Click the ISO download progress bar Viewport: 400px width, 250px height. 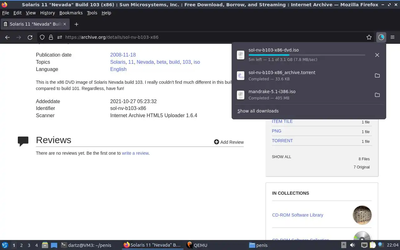tap(307, 55)
